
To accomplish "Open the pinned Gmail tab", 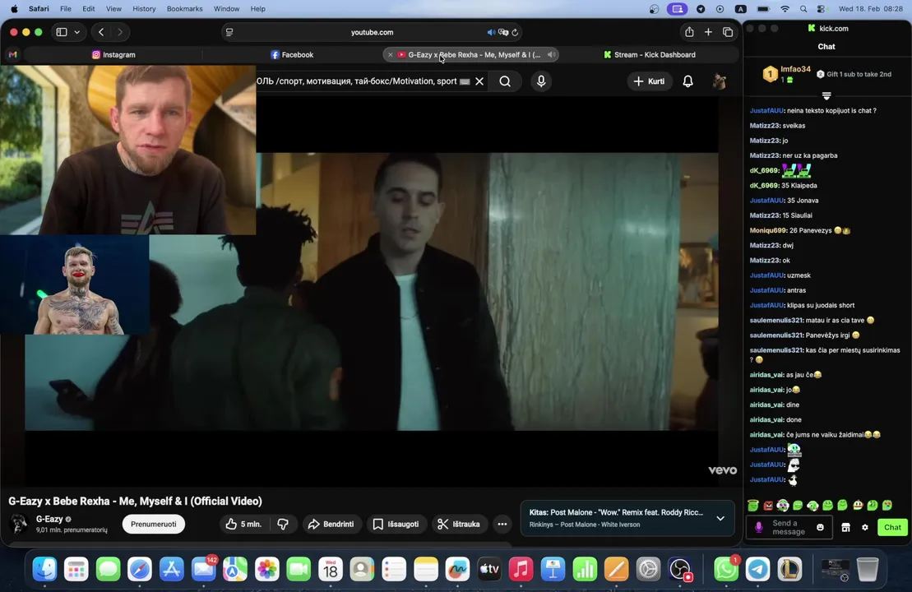I will [13, 54].
